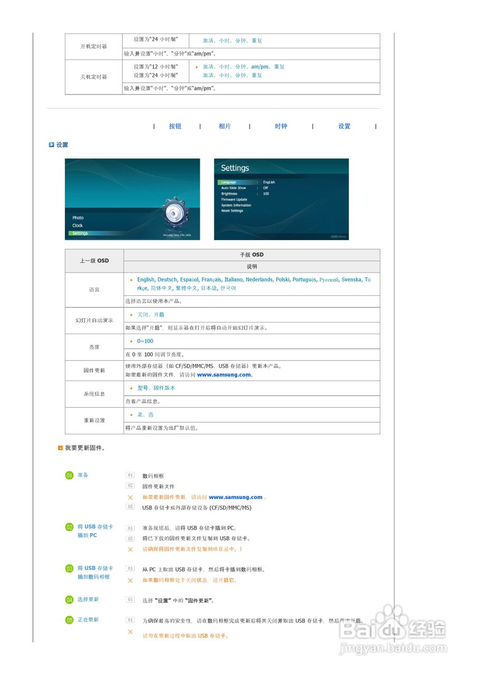
Task: Click the 选择语言以使用本产品 description
Action: point(154,302)
